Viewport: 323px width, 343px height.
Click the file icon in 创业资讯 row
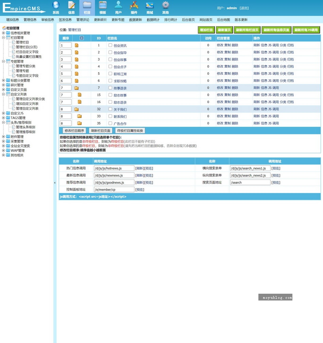(76, 45)
